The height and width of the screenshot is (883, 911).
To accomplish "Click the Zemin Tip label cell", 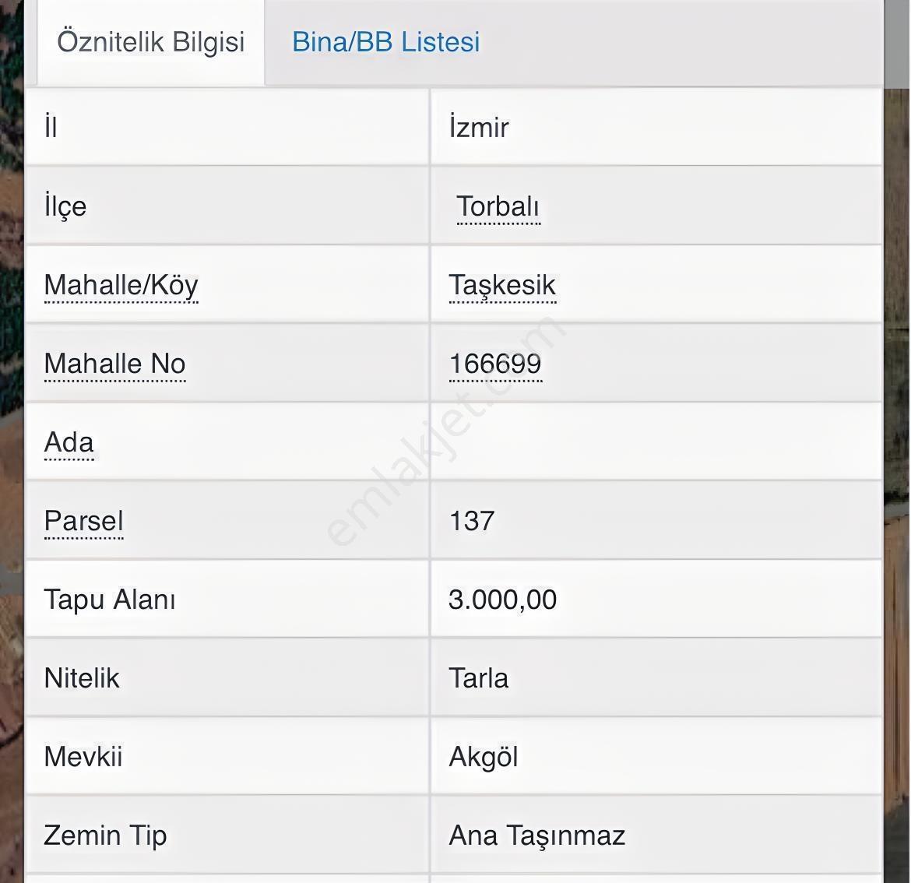I will [227, 836].
